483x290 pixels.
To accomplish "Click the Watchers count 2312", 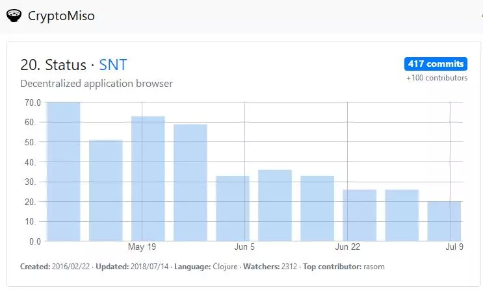I will [x=289, y=267].
